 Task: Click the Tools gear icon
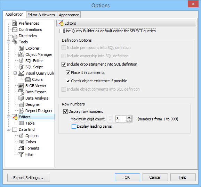pos(15,42)
